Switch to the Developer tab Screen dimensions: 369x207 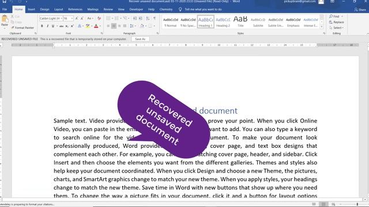(x=136, y=10)
